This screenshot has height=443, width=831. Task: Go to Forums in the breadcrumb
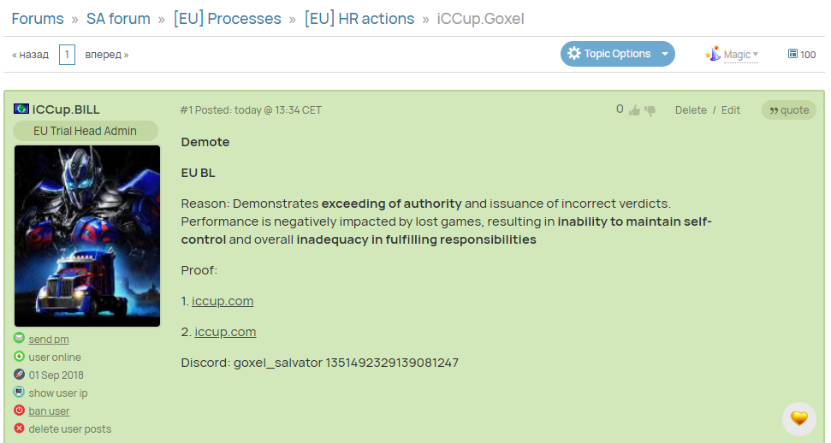click(38, 19)
